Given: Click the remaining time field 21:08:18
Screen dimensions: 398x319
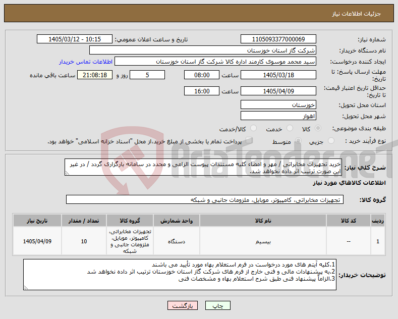Looking at the screenshot, I should pyautogui.click(x=95, y=75).
